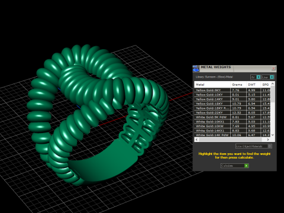Screen dimensions: 284x213
Task: Click the scroll down arrow of metal list
Action: 273,135
